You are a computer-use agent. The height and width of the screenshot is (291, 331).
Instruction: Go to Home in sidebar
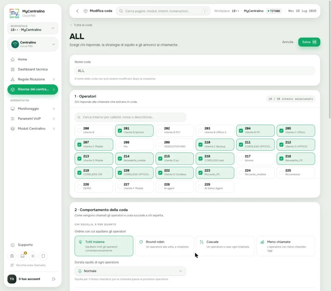coord(33,59)
